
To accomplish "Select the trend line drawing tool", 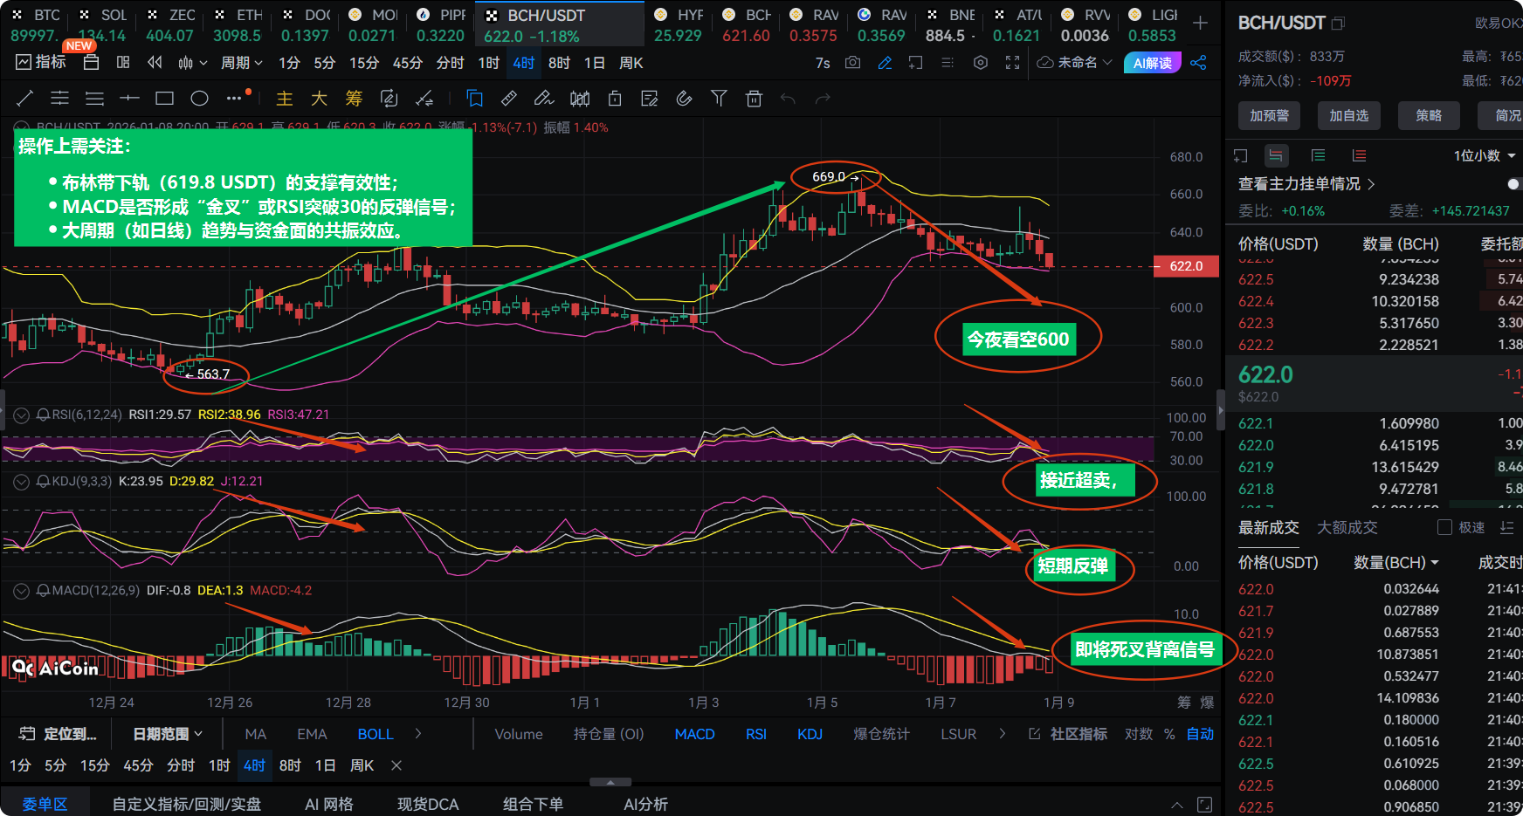I will pyautogui.click(x=25, y=99).
